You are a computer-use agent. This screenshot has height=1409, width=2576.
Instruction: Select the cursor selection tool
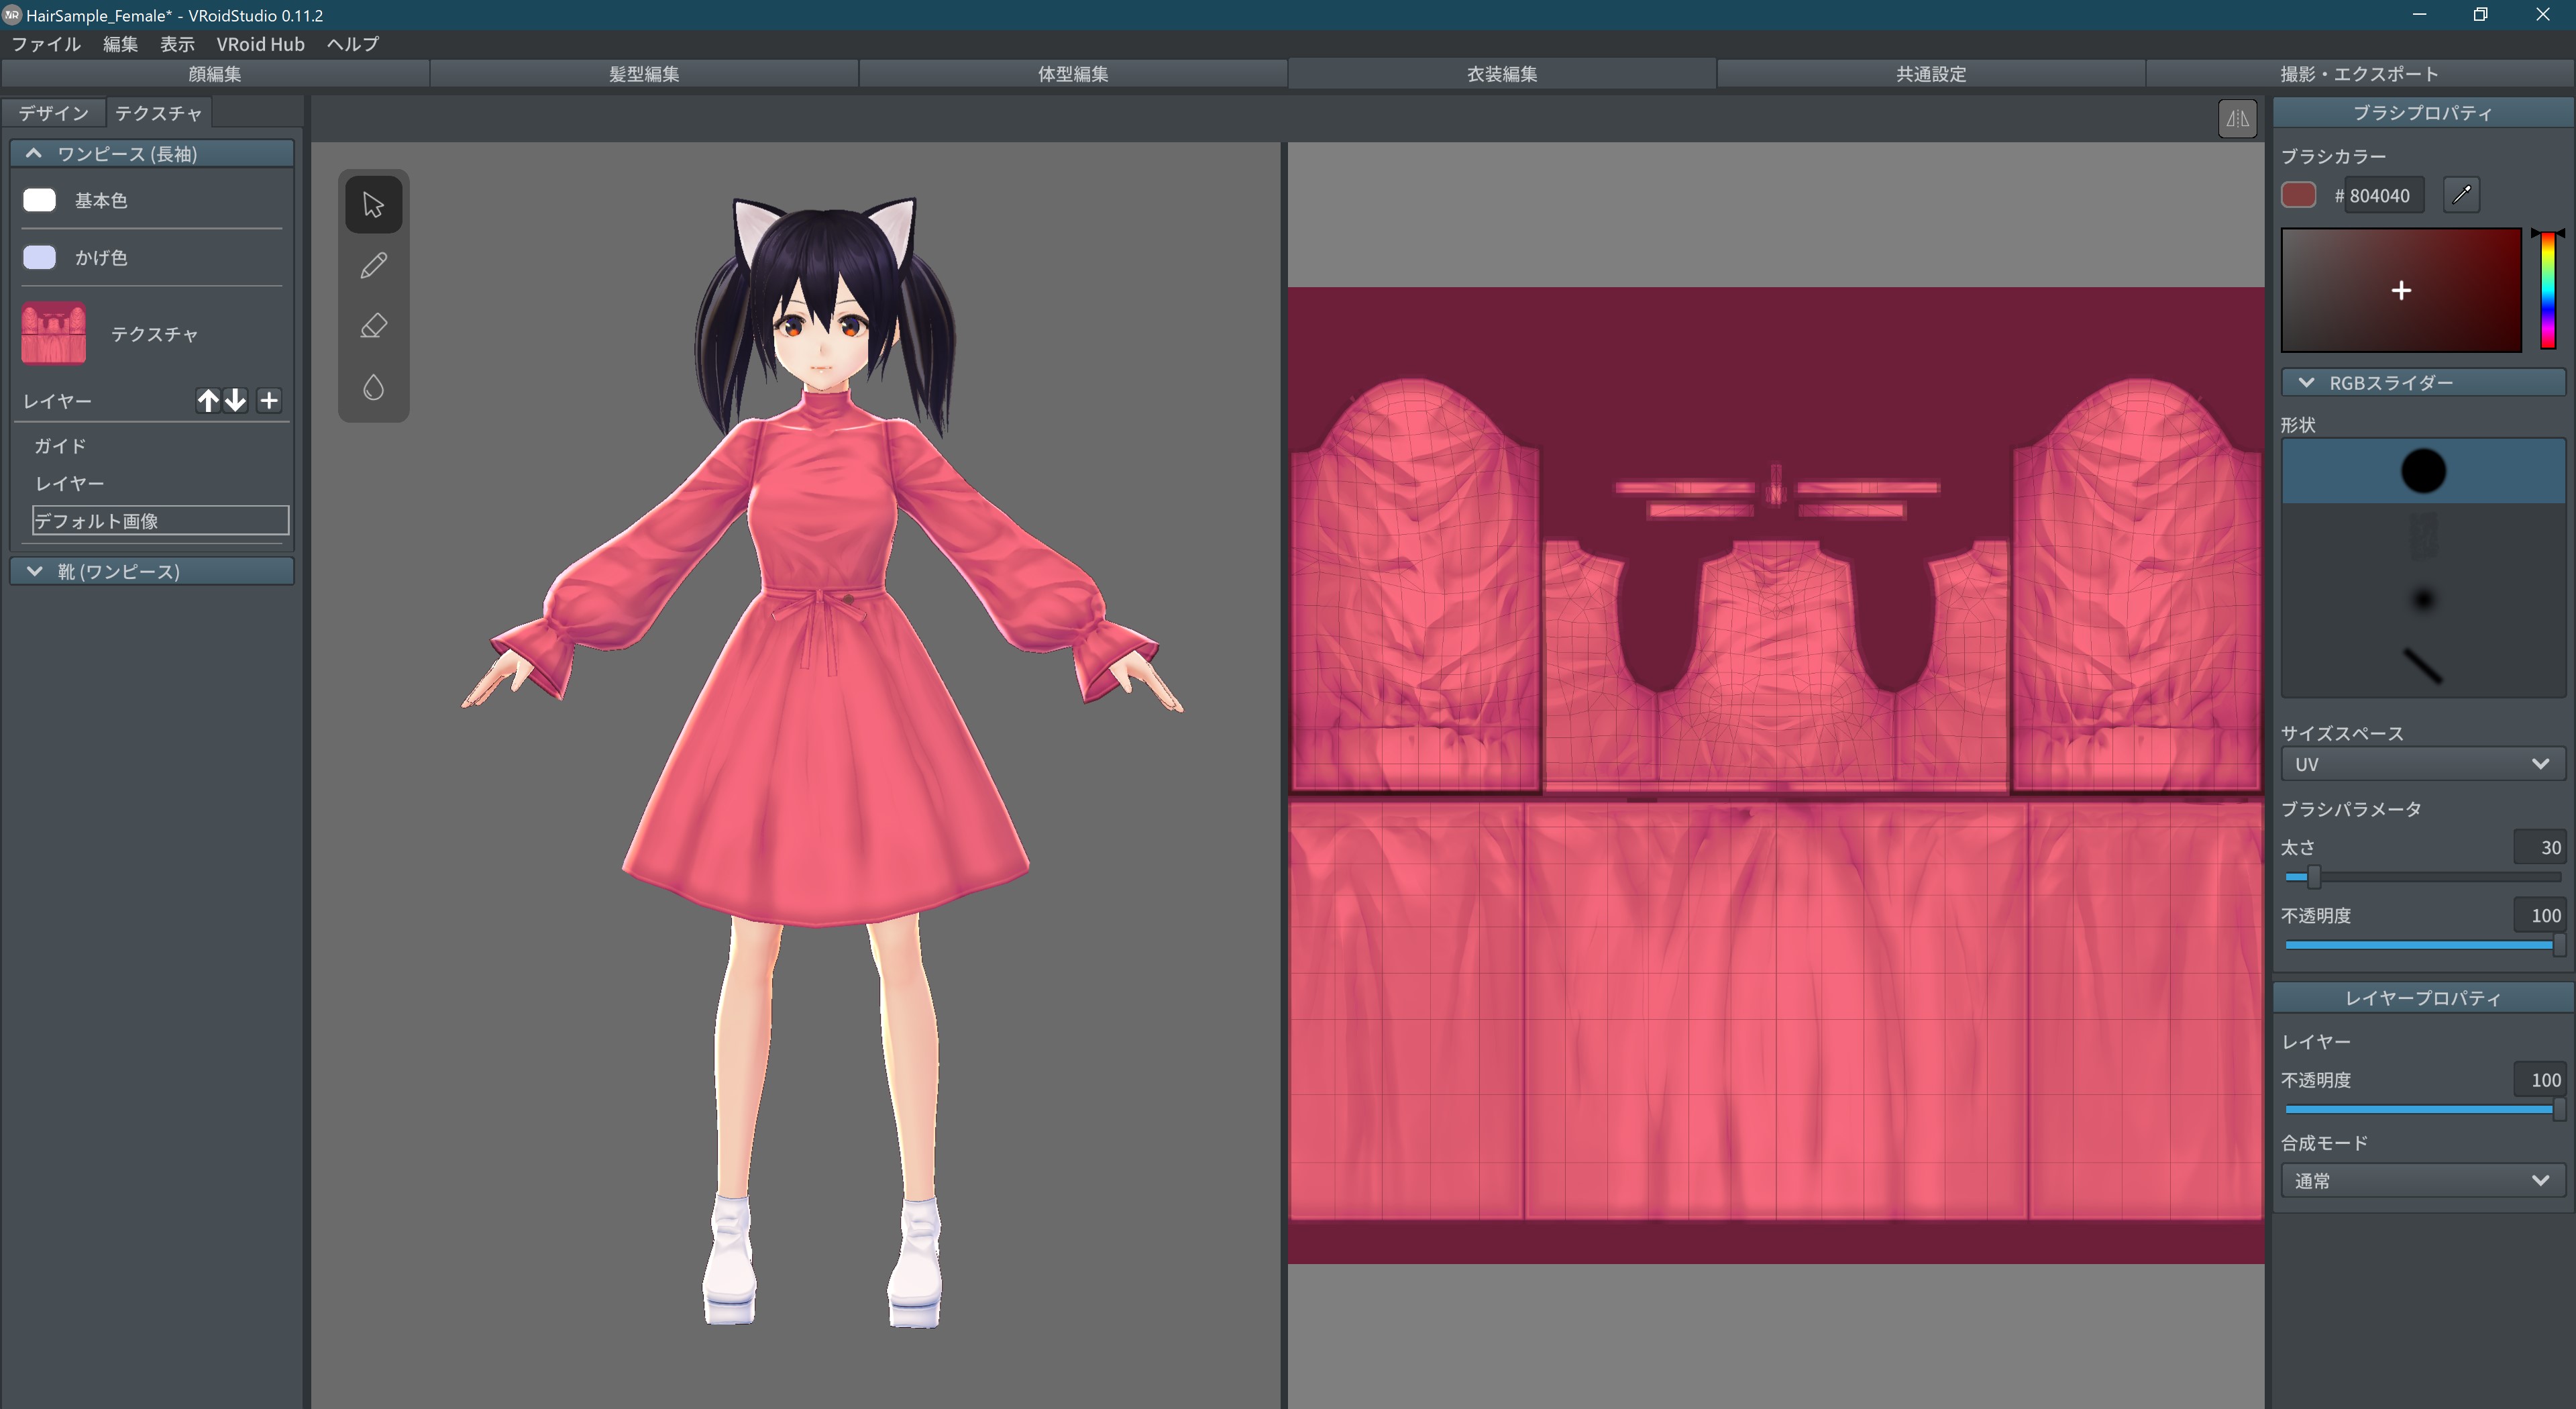(373, 205)
